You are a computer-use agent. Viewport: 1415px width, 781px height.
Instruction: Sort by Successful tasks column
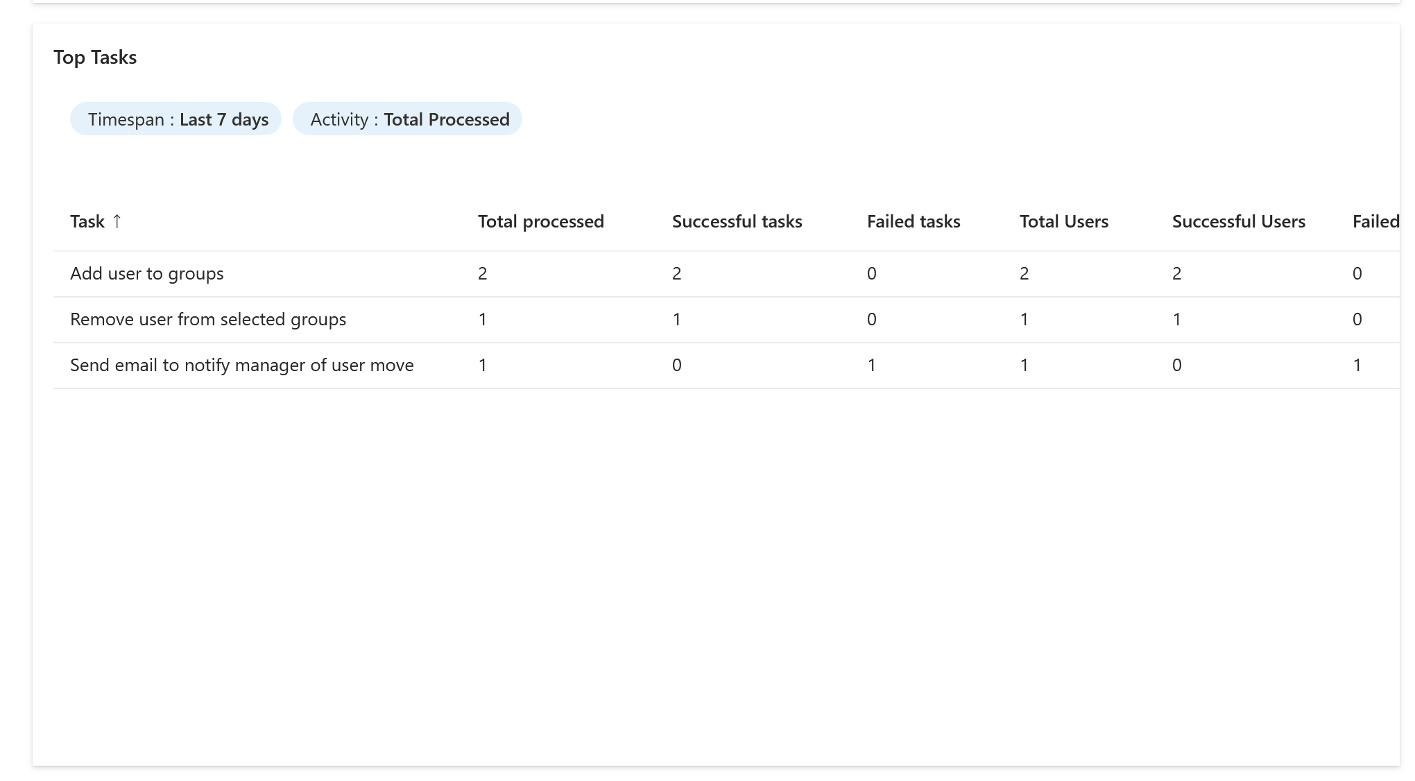[737, 221]
